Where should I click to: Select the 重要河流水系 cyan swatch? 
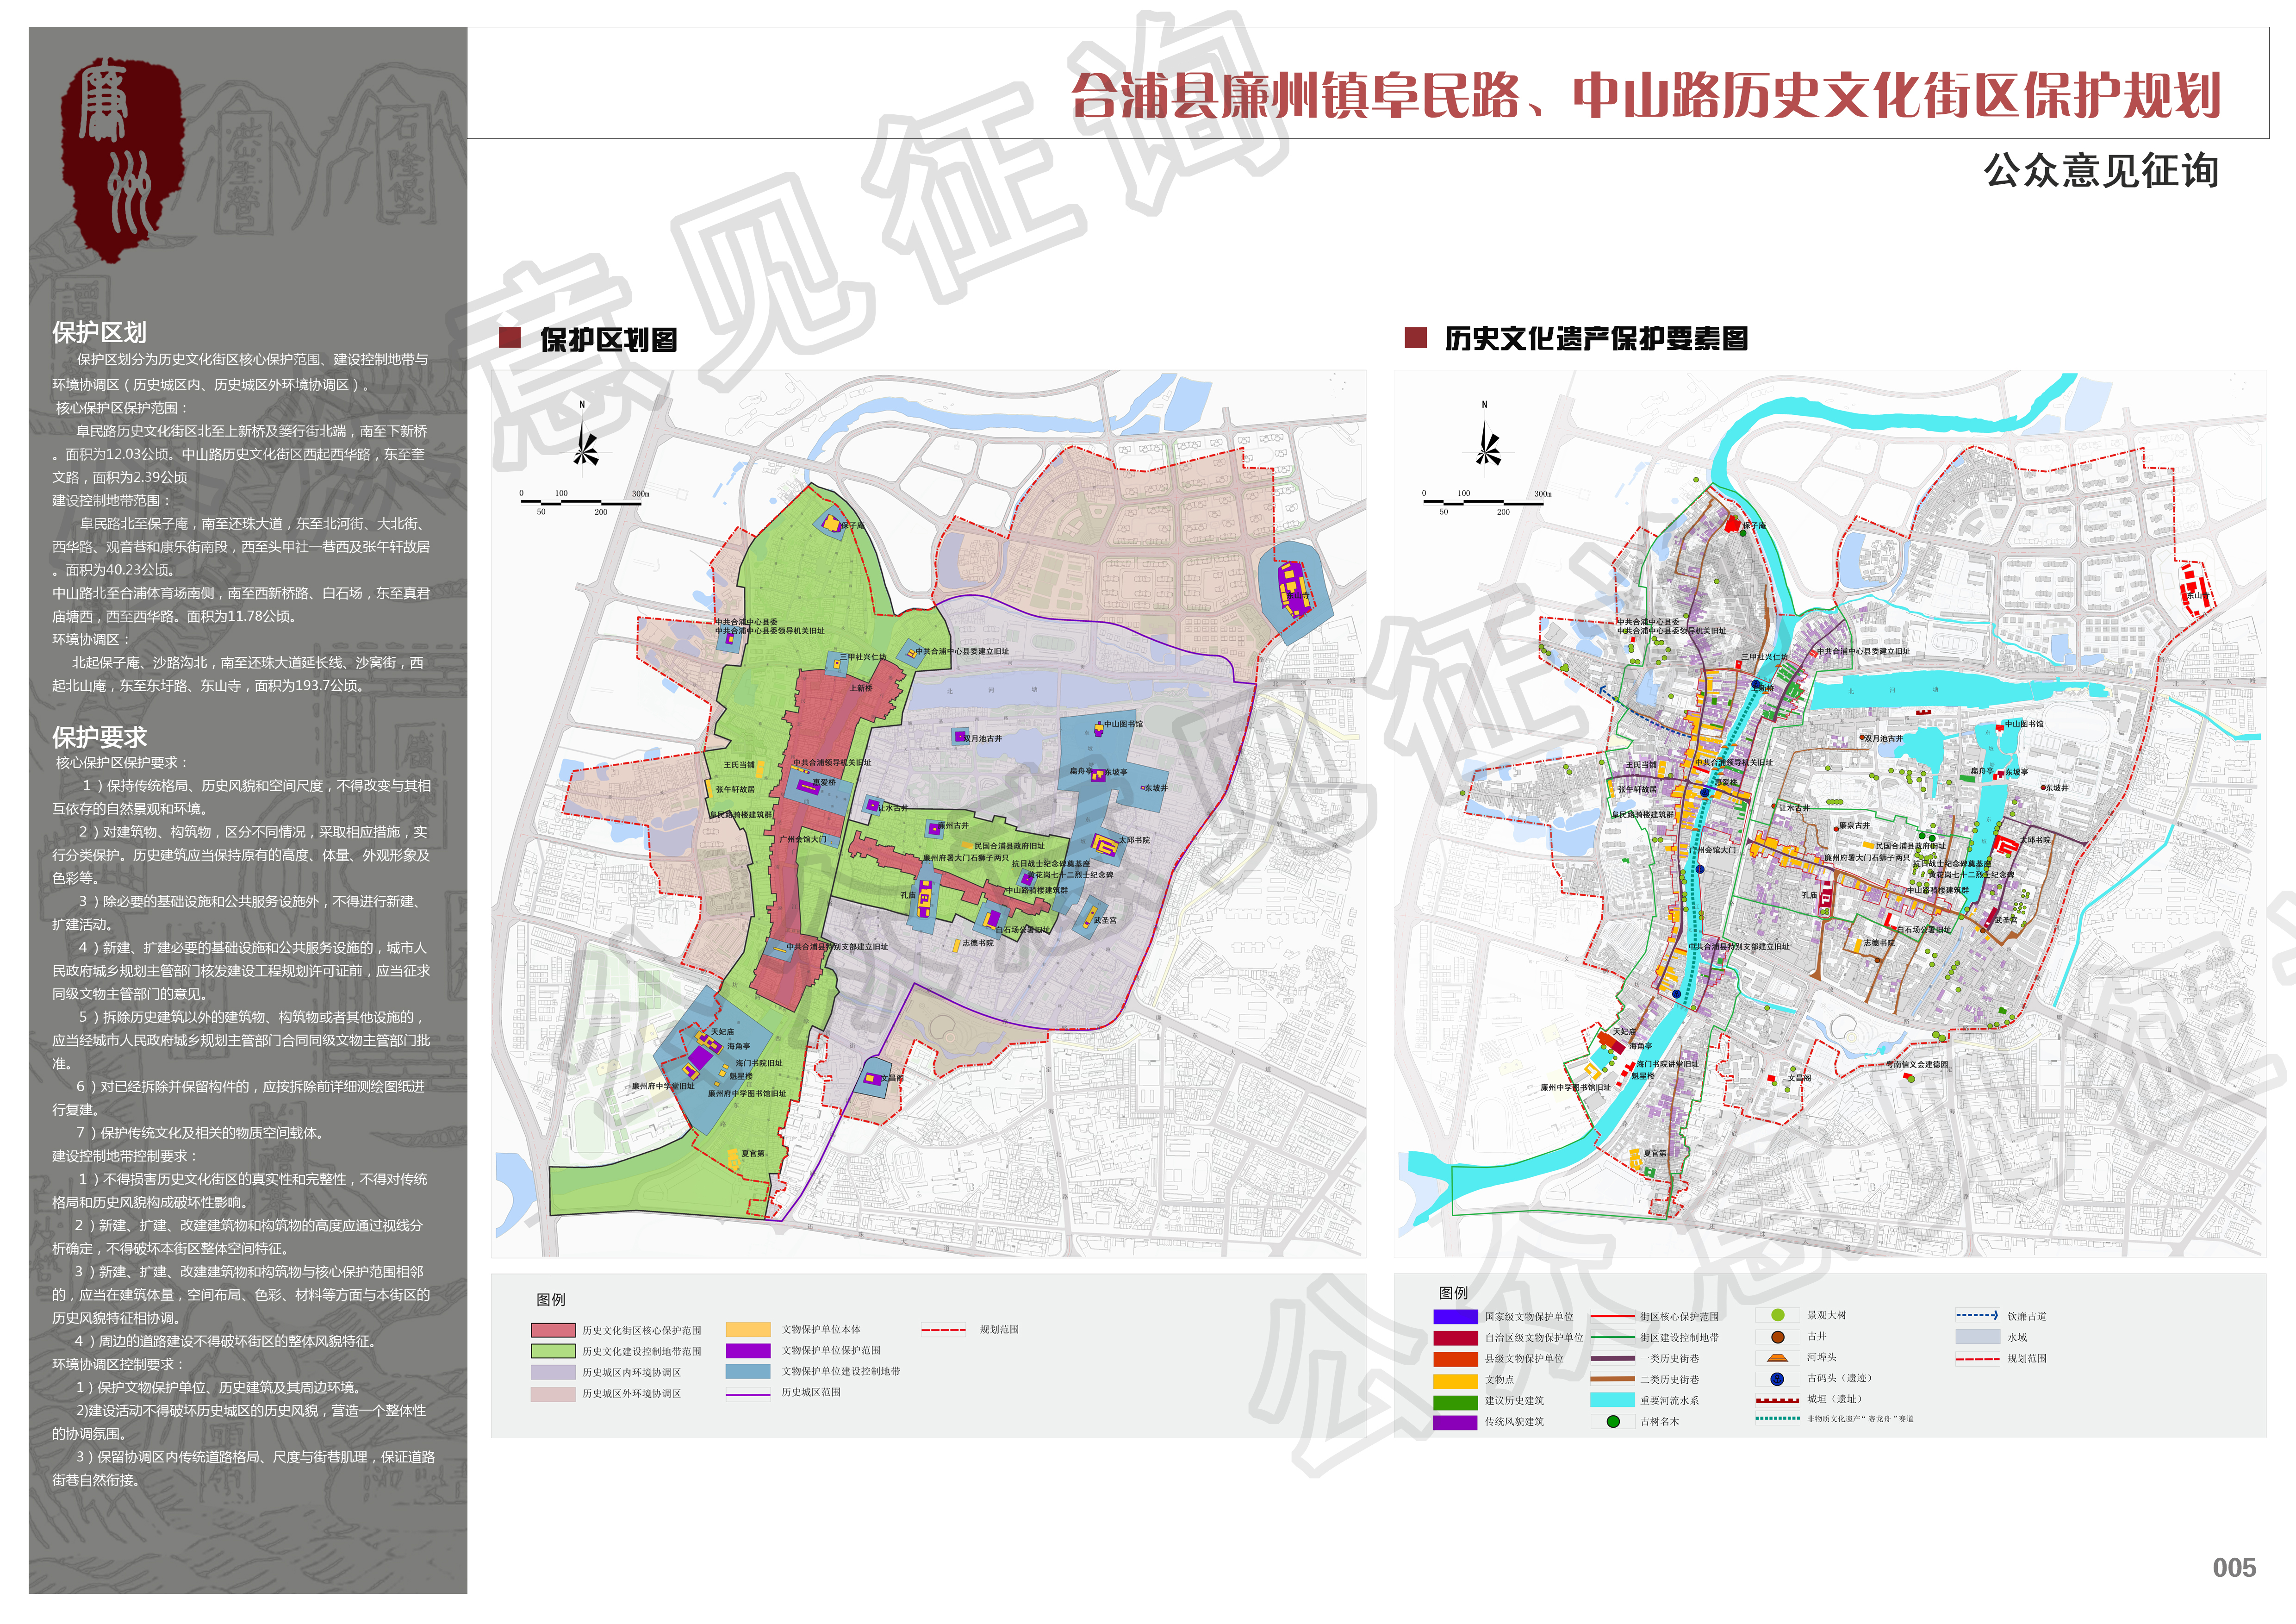point(1612,1400)
